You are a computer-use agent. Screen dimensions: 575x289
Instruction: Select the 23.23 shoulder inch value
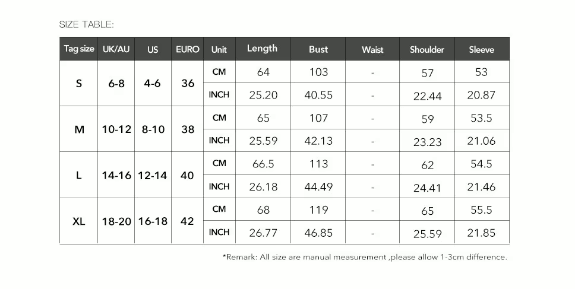(x=427, y=142)
